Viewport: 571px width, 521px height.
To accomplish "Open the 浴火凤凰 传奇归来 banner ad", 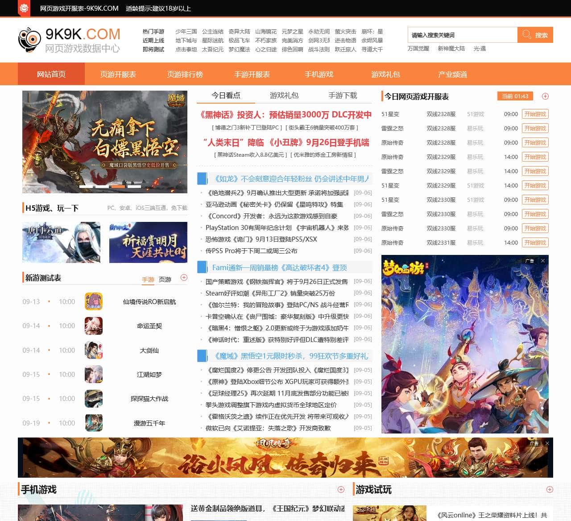I will point(285,458).
